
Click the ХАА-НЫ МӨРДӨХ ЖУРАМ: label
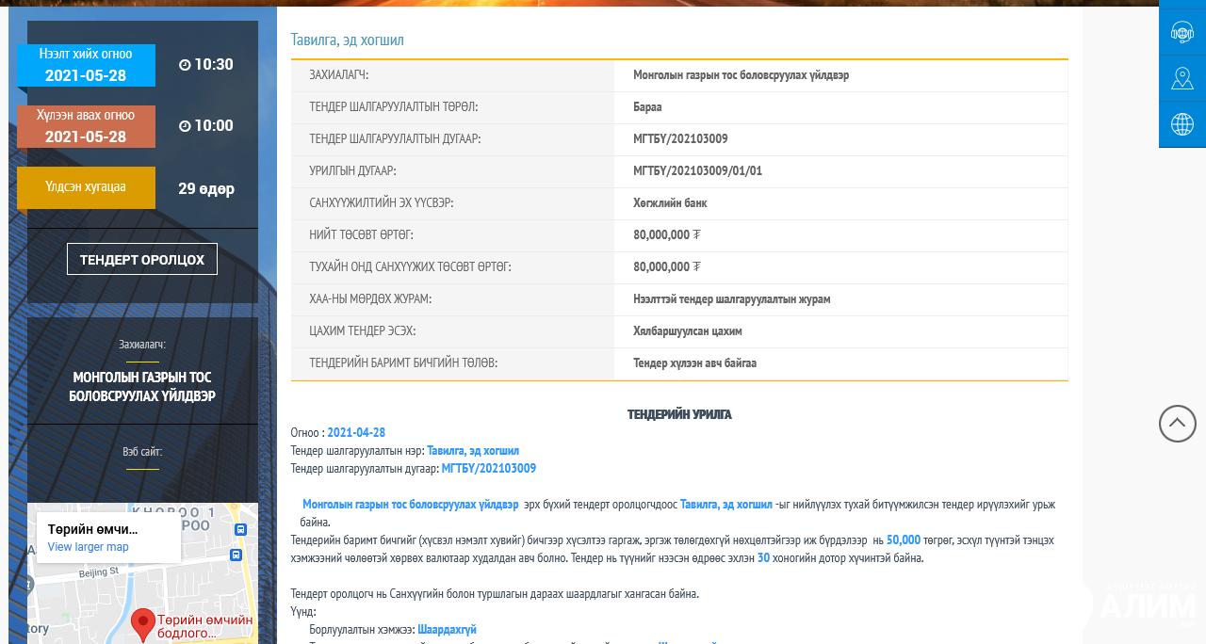370,299
